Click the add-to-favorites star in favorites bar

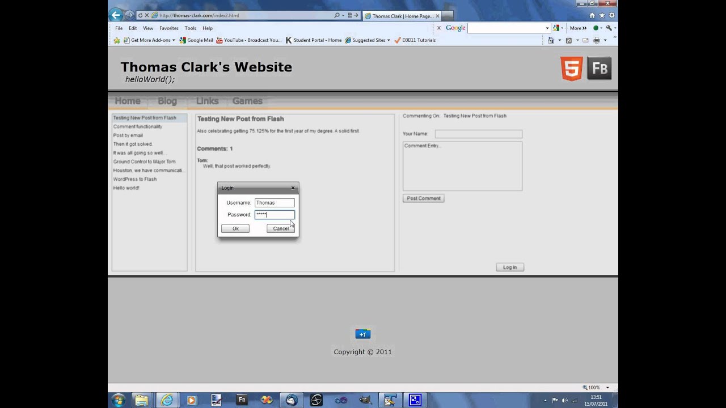[117, 40]
